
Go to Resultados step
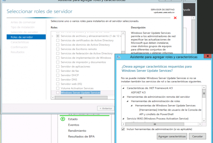tap(18, 52)
